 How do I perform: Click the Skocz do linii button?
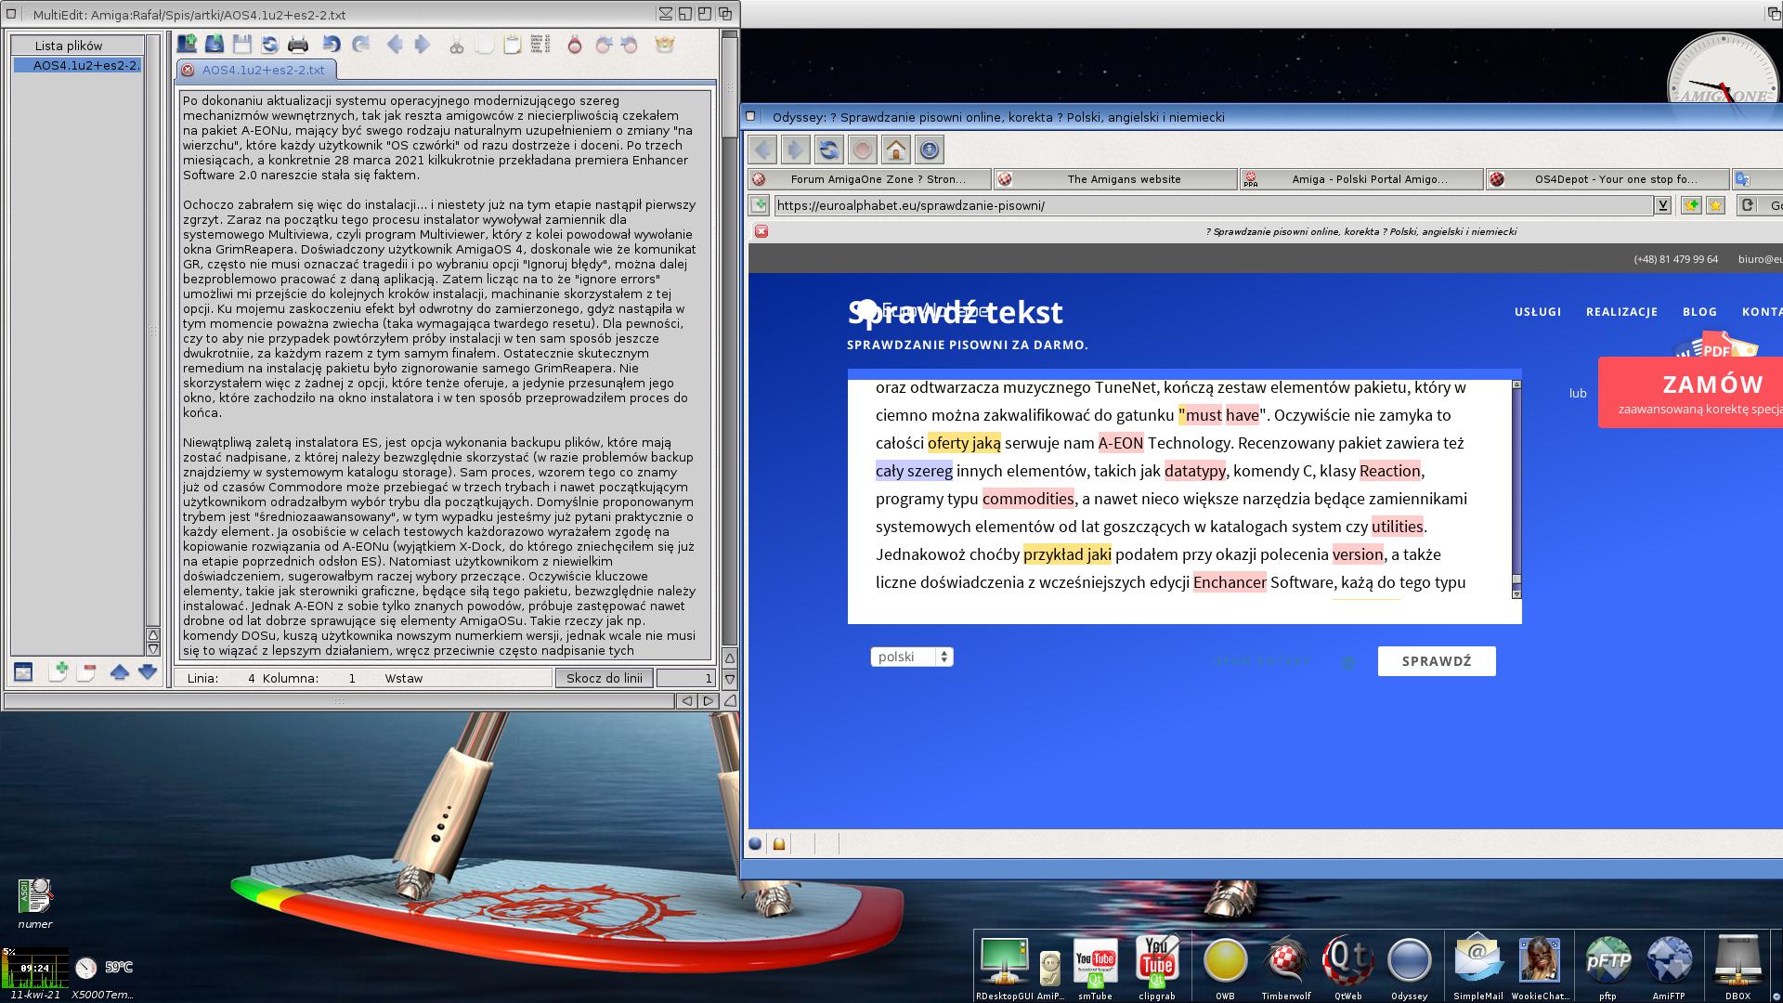pyautogui.click(x=605, y=678)
